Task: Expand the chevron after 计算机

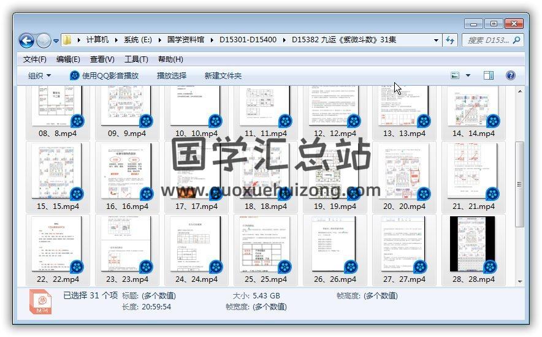Action: [116, 40]
